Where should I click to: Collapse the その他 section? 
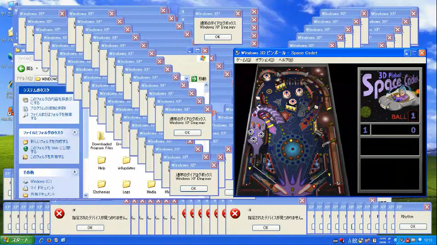[74, 172]
